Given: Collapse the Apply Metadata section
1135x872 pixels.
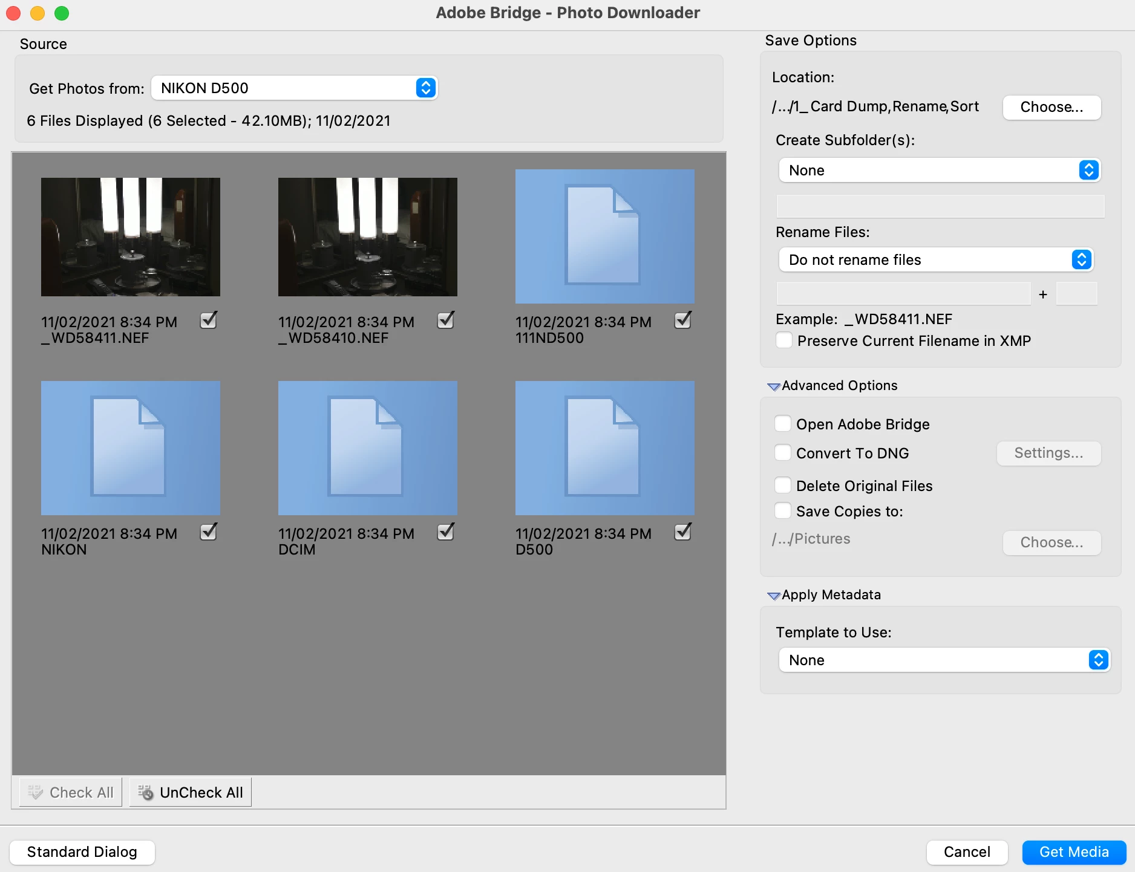Looking at the screenshot, I should pos(773,596).
